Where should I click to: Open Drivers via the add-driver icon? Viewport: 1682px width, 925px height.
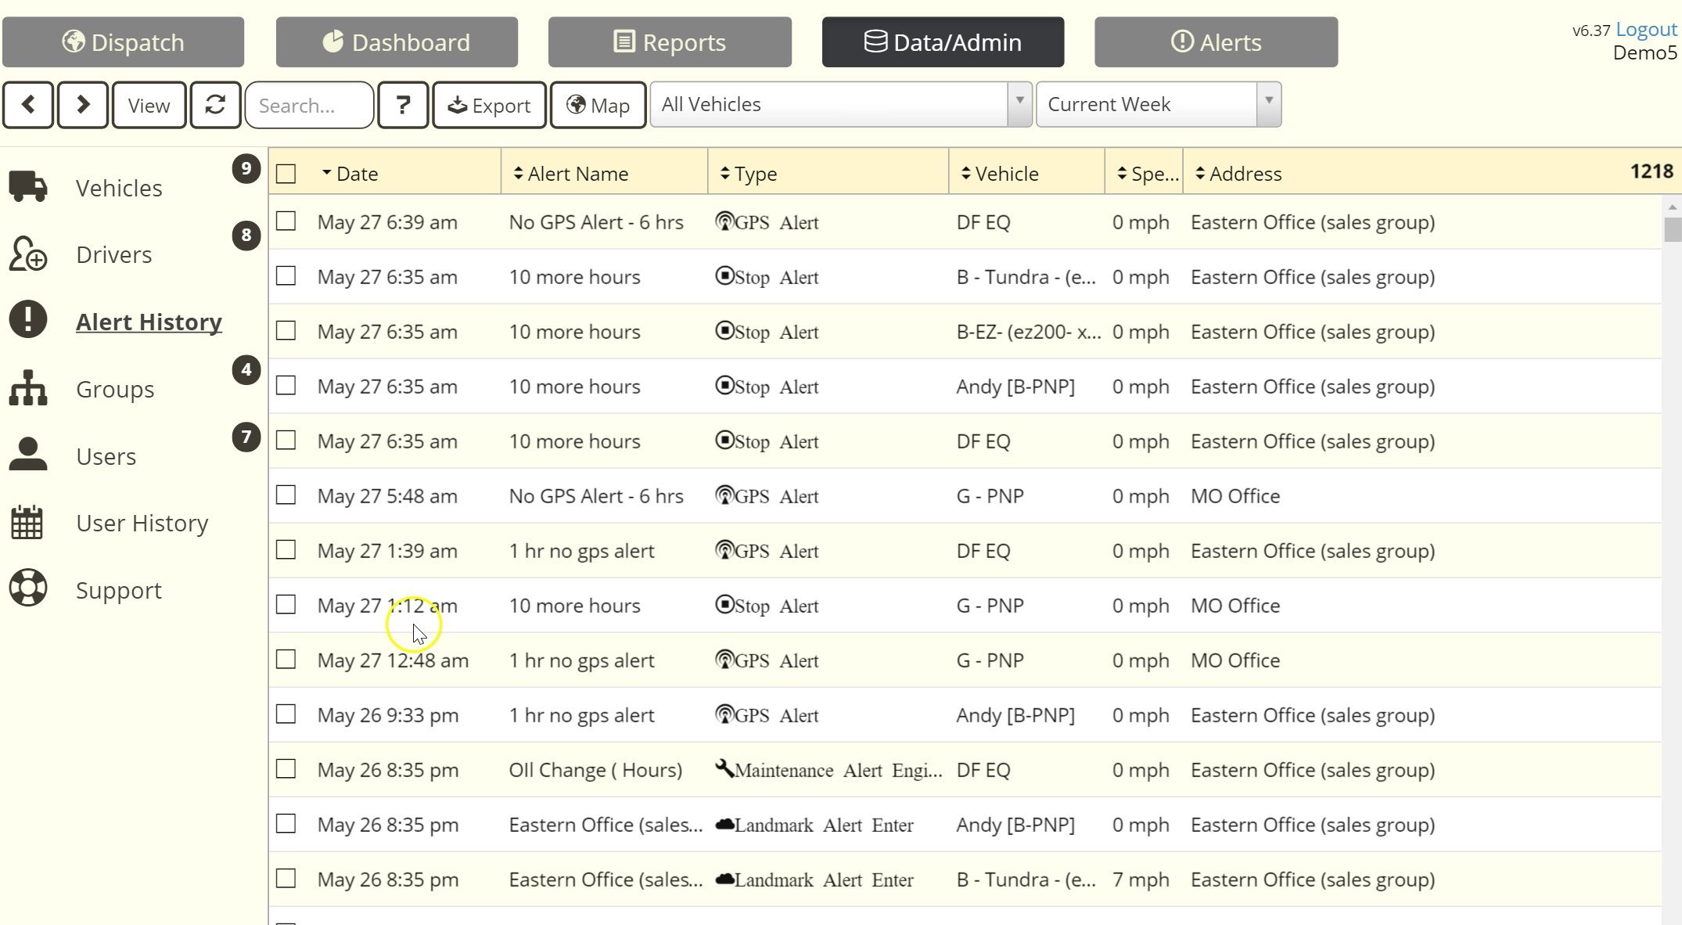(x=28, y=254)
